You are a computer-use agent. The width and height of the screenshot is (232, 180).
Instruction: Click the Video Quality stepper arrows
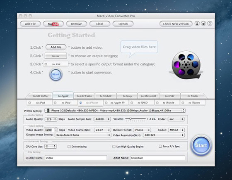(56, 130)
